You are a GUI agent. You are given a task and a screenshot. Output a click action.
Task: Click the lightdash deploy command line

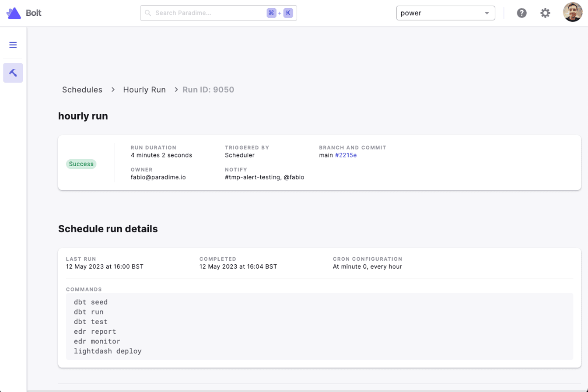point(108,351)
